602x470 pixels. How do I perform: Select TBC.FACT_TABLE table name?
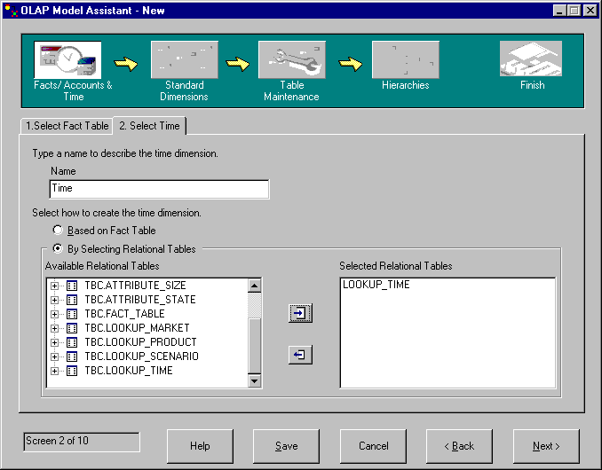125,314
